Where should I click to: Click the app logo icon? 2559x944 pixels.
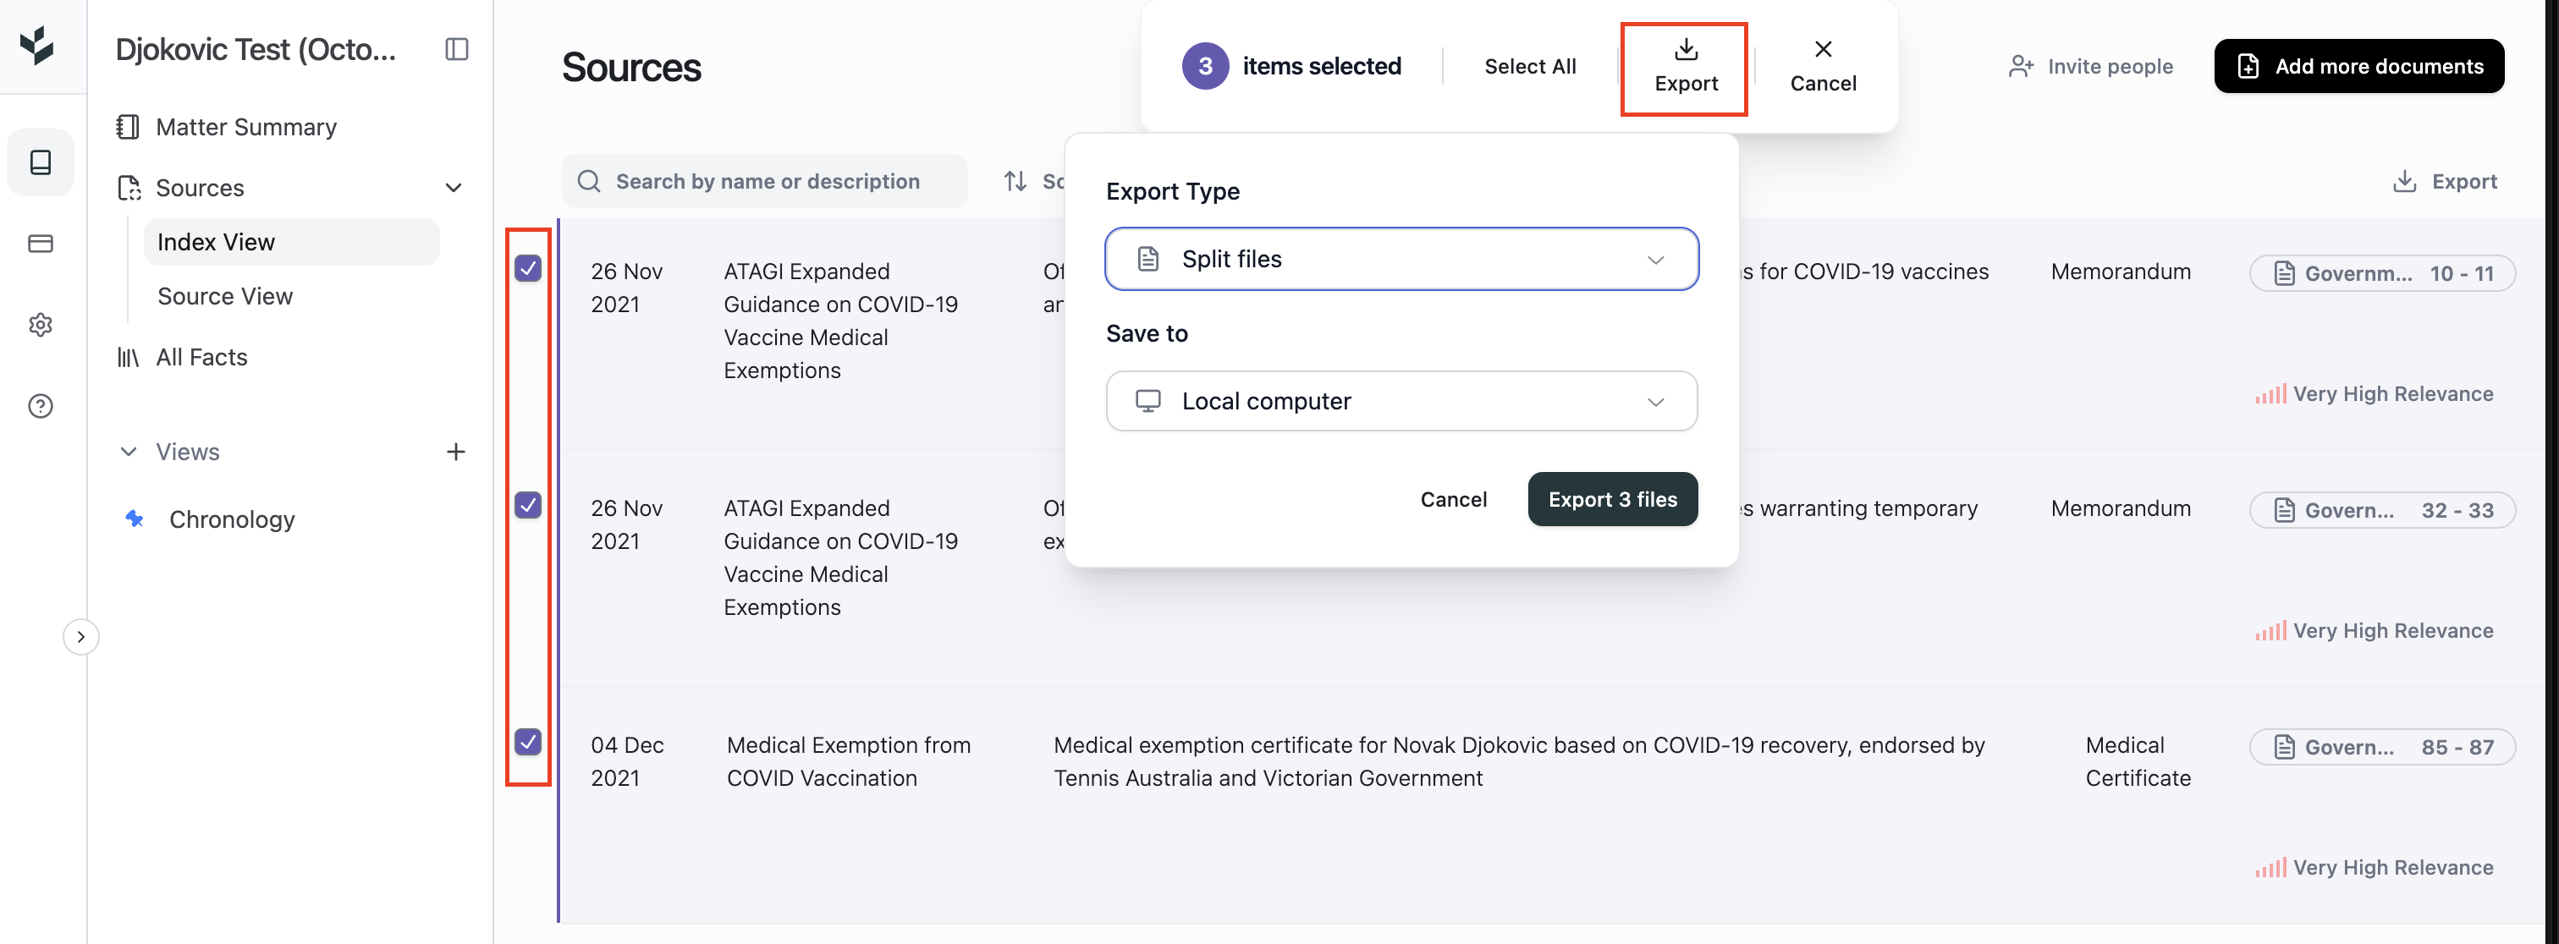pos(38,46)
